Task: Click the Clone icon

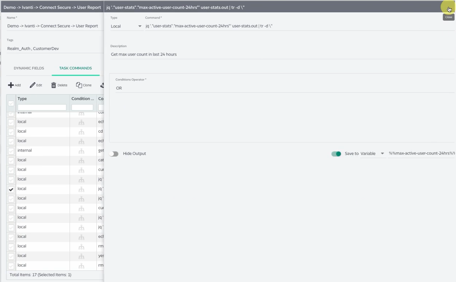Action: (79, 85)
